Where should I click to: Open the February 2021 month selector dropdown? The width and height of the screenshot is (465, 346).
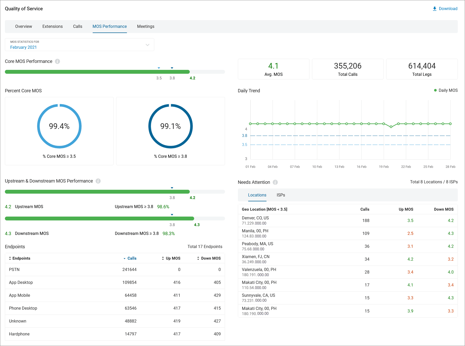pyautogui.click(x=23, y=47)
